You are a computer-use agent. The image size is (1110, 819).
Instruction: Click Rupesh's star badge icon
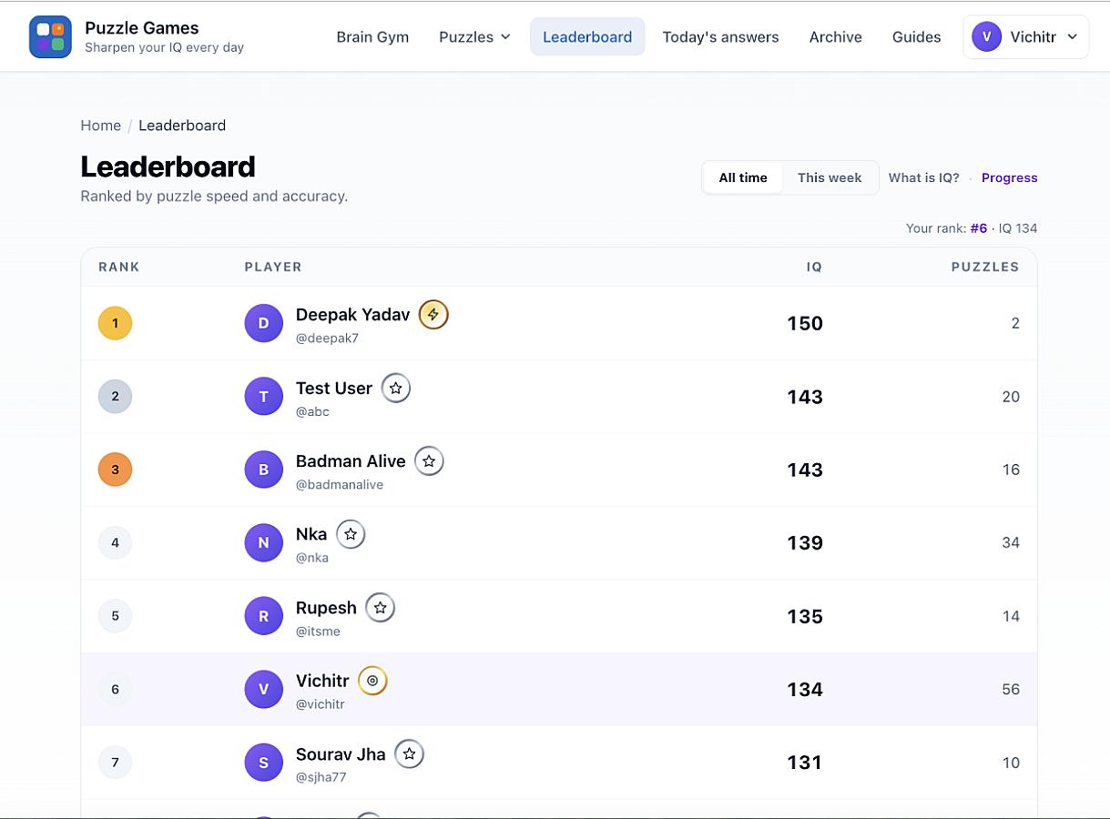(x=380, y=608)
